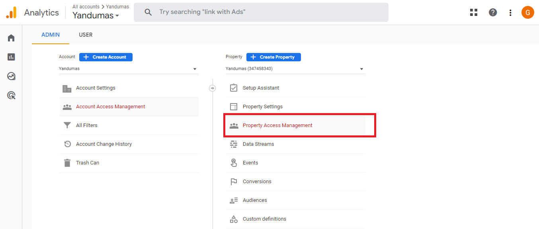Click the Google Analytics logo
This screenshot has width=539, height=229.
[x=11, y=12]
